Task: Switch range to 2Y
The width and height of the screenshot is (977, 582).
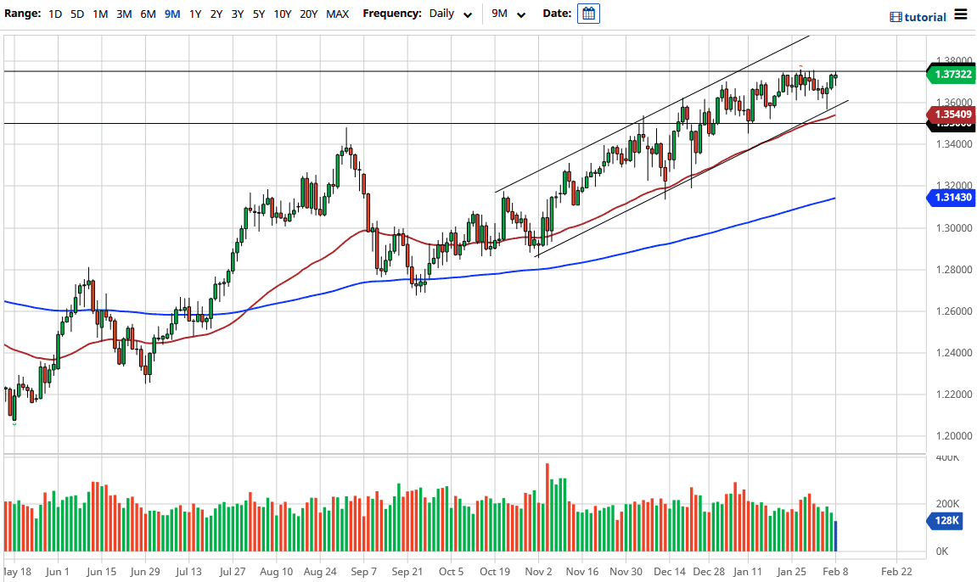Action: [x=216, y=14]
